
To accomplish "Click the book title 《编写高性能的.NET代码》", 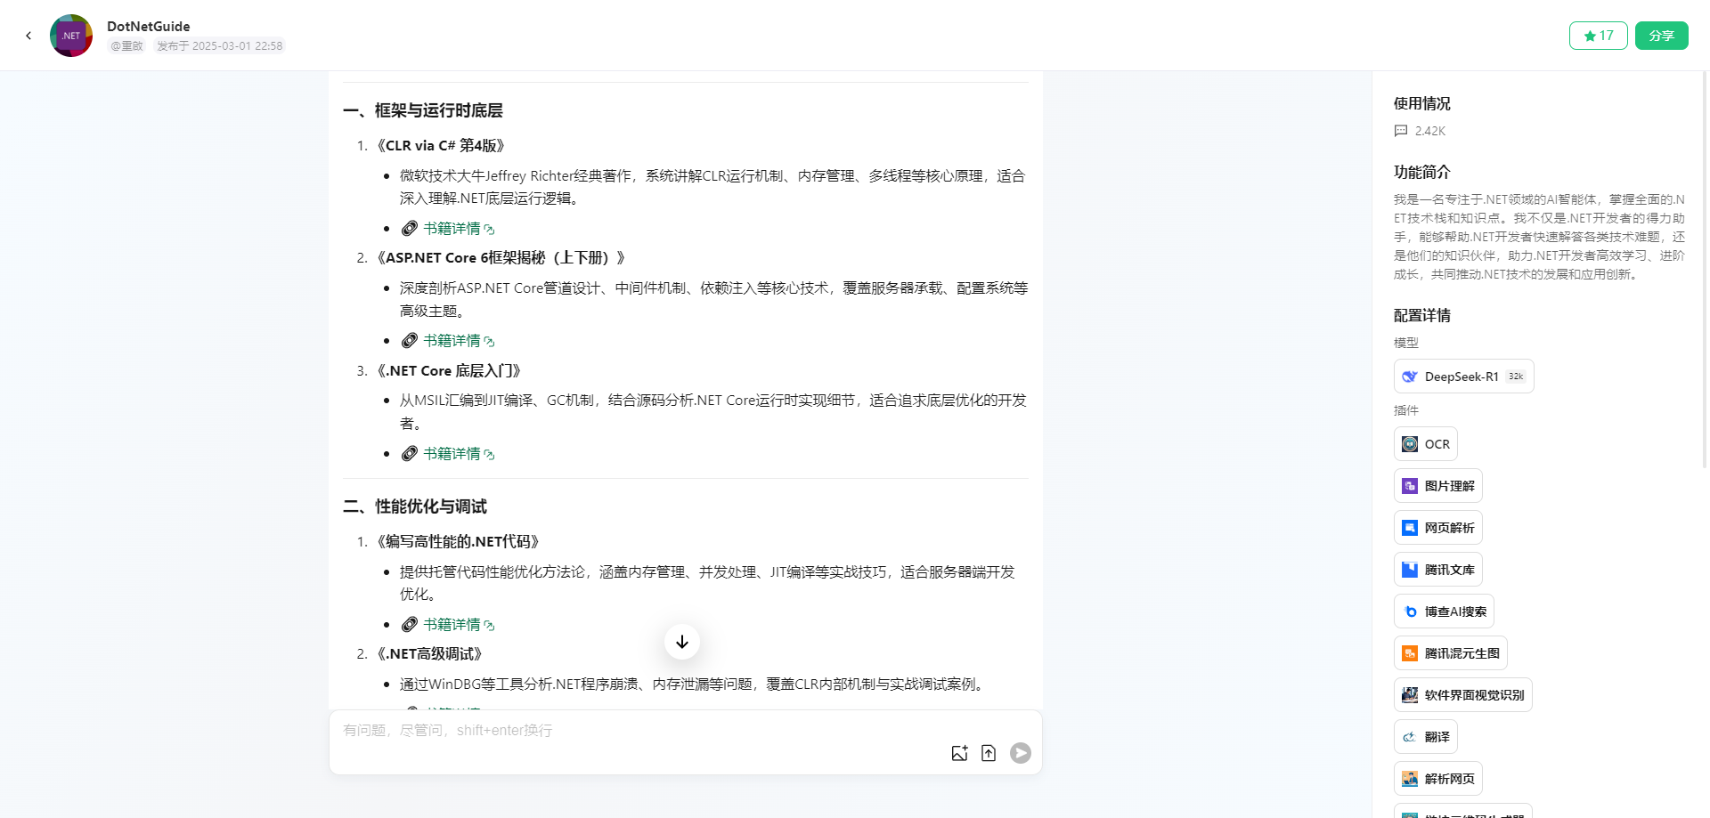I will [458, 542].
